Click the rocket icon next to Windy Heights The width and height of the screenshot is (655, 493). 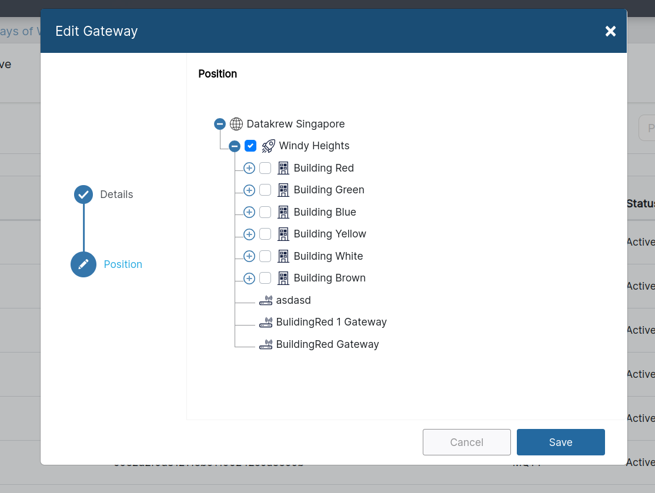coord(268,146)
